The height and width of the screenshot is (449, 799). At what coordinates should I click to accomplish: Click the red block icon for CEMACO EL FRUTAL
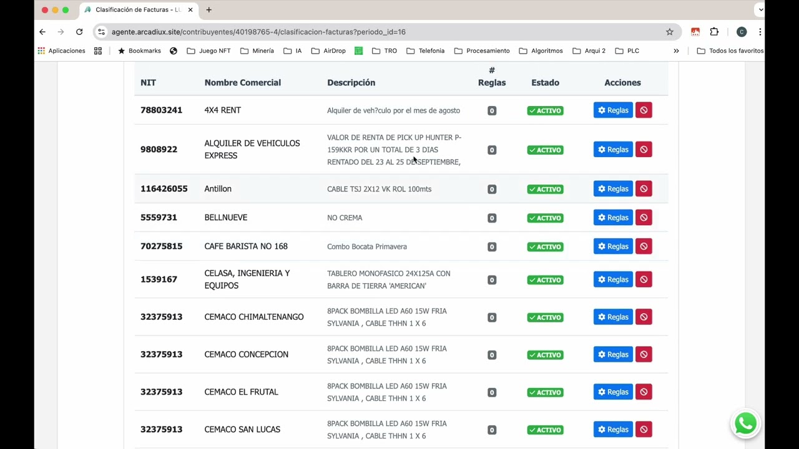tap(644, 392)
